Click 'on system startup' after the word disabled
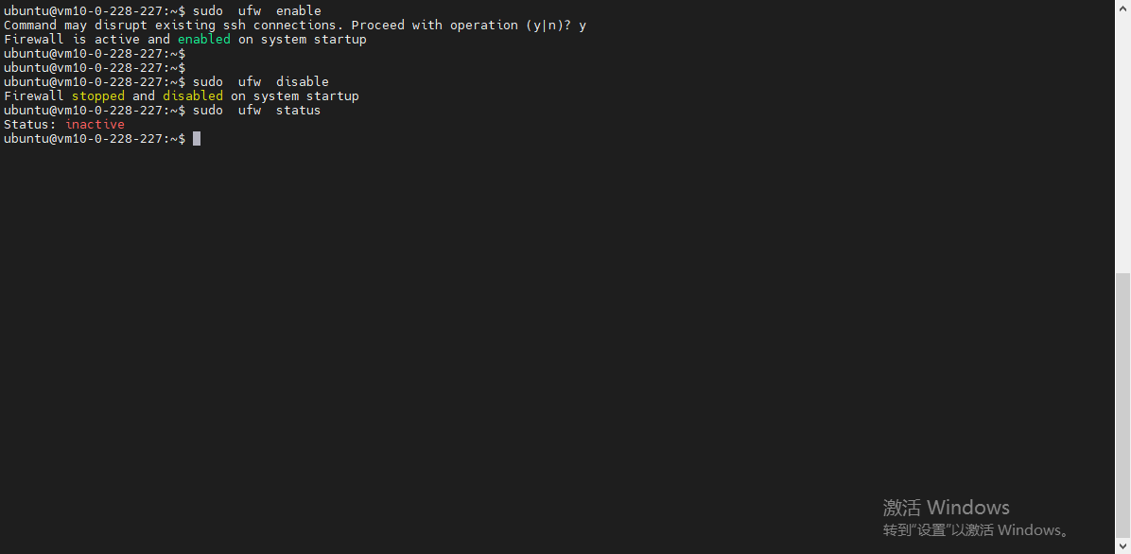 coord(294,96)
